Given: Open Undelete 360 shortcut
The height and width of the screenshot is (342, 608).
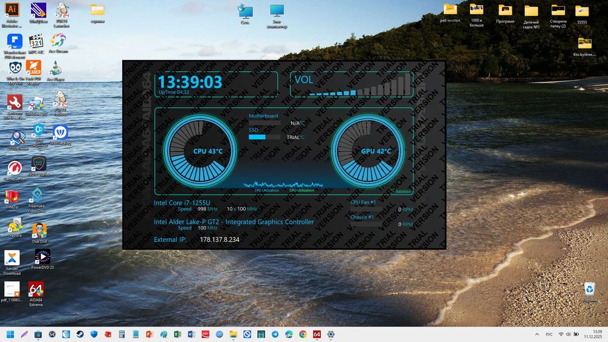Looking at the screenshot, I should point(36,106).
